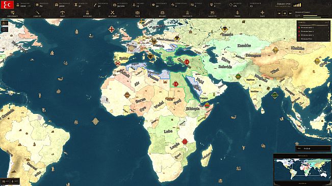Select Ottoman Army 1 in forces list
The height and width of the screenshot is (186, 332).
(313, 27)
